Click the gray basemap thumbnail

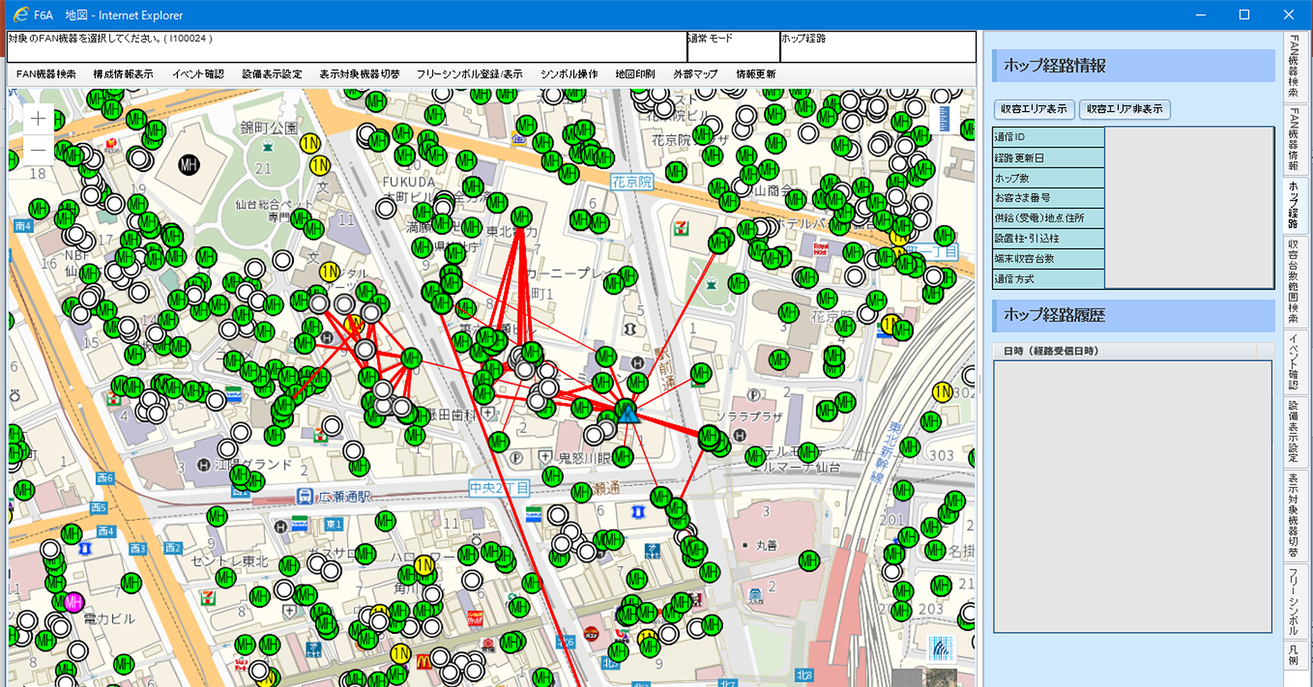click(x=907, y=678)
